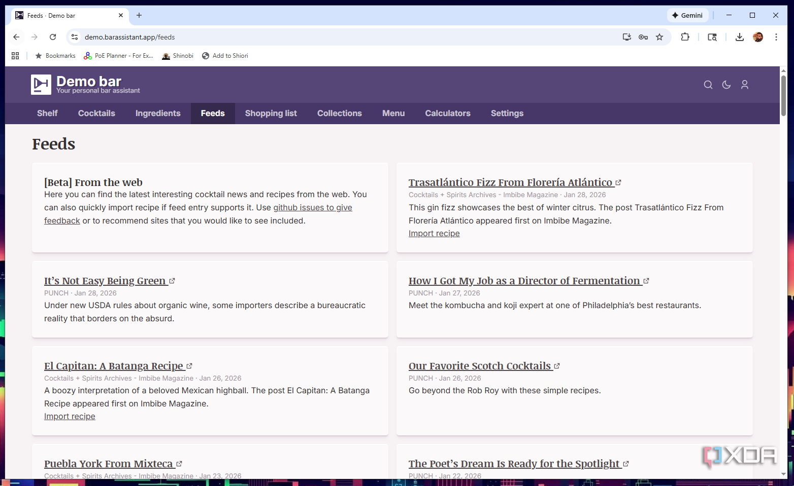Open the Chrome three-dot menu
This screenshot has height=486, width=794.
tap(776, 37)
